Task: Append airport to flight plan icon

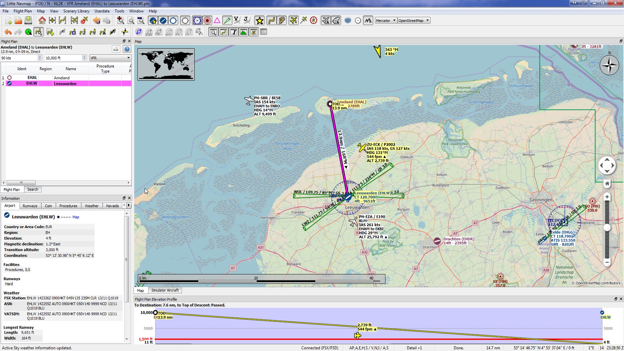Action: coord(50,32)
